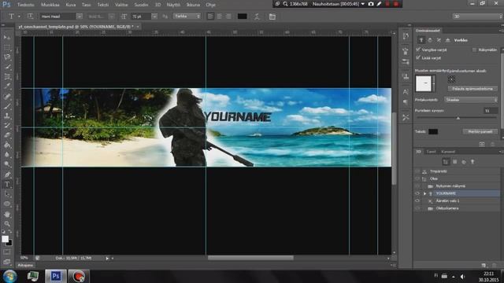The width and height of the screenshot is (504, 283).
Task: Open the Pintakuviointi dropdown
Action: (x=471, y=100)
